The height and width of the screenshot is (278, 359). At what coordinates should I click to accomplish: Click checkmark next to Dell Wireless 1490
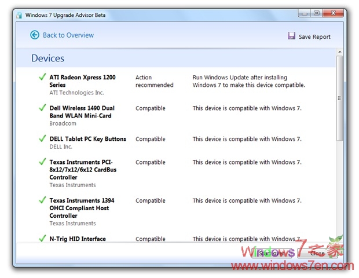pos(42,108)
